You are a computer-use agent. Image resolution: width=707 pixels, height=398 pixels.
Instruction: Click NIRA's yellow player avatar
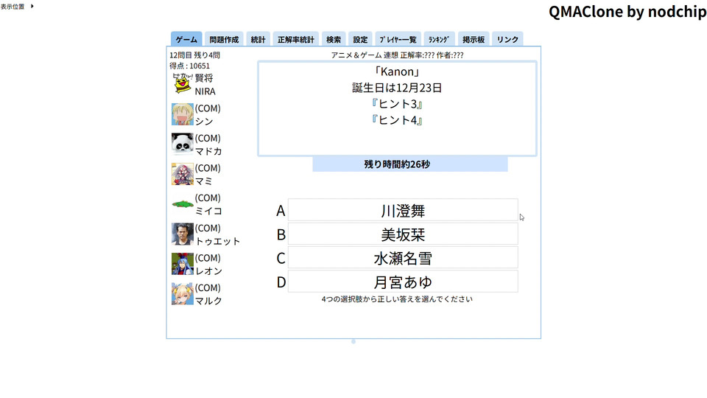click(183, 84)
